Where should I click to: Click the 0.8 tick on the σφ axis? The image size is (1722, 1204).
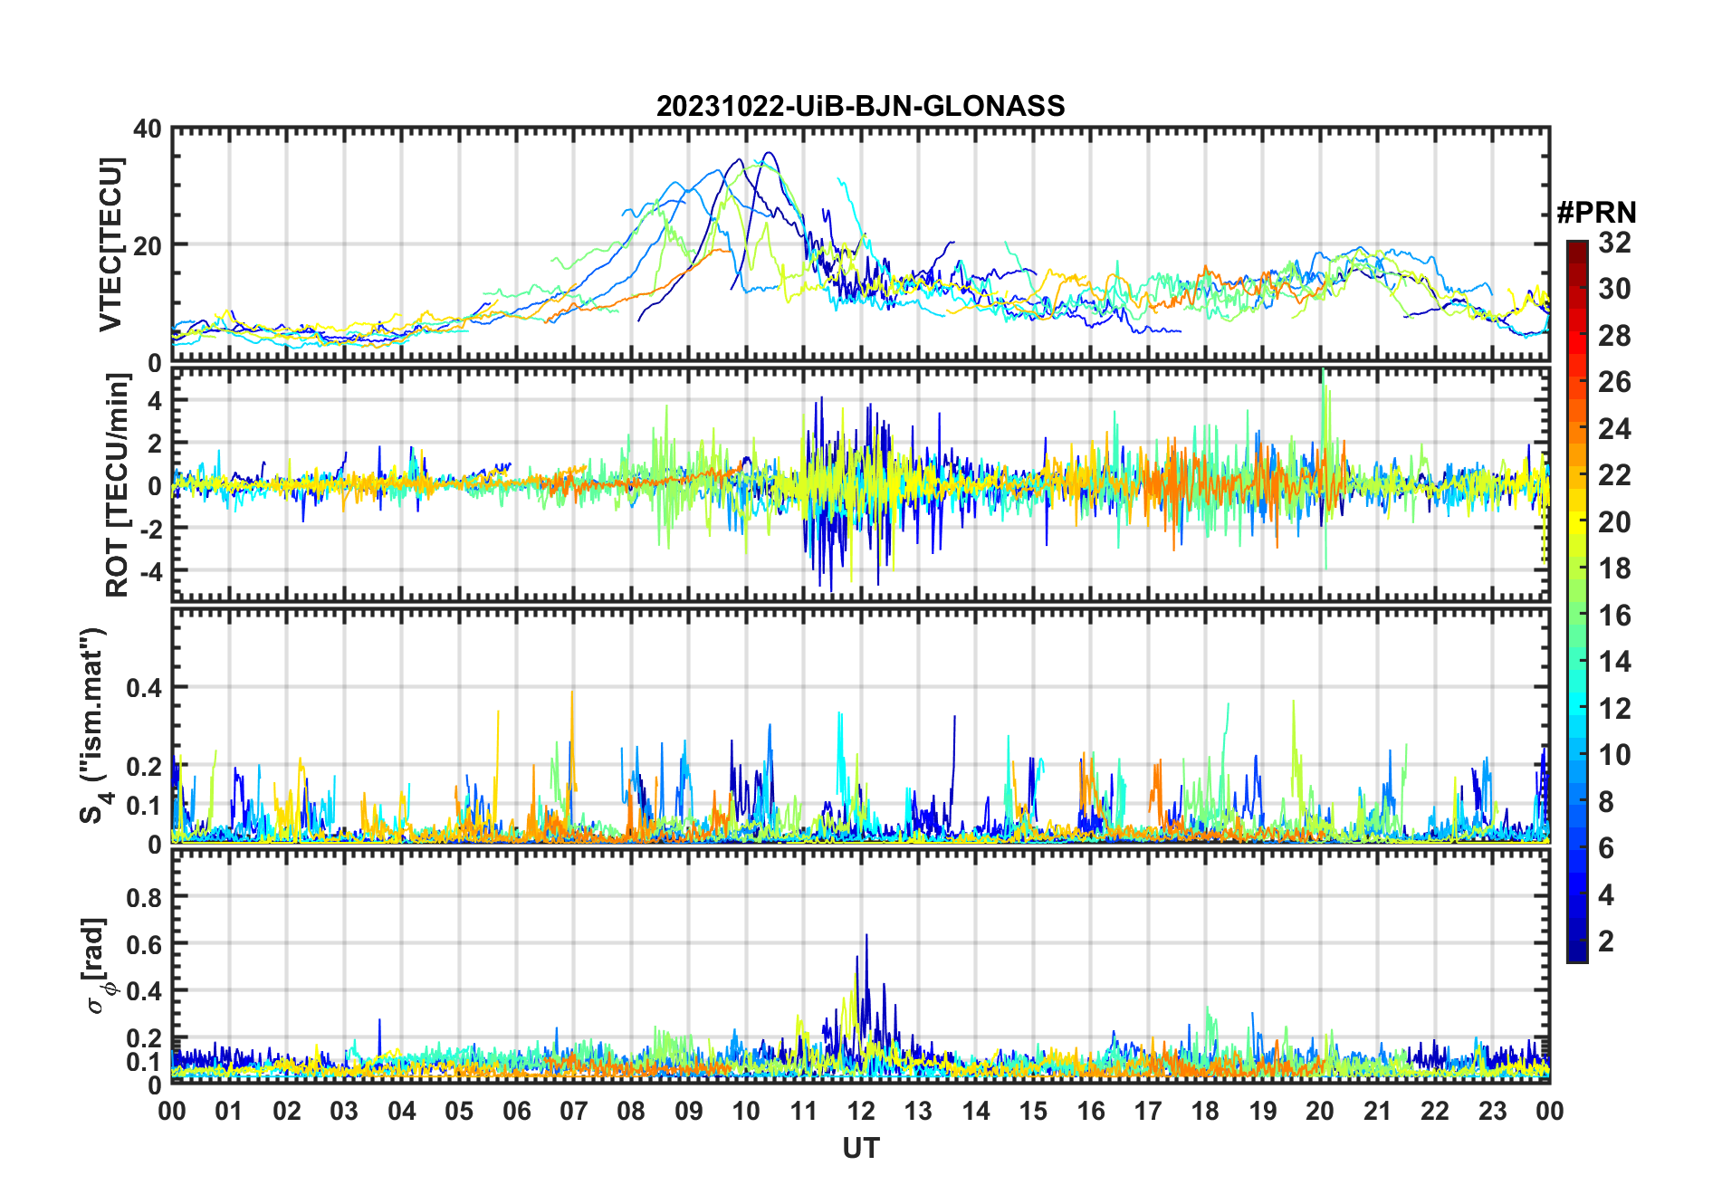click(x=144, y=897)
